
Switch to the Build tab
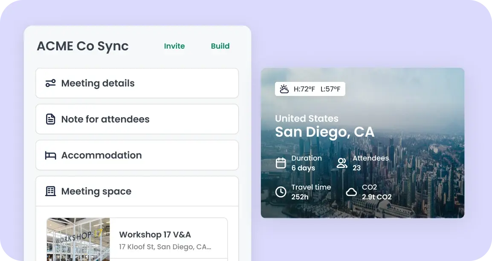pos(220,46)
